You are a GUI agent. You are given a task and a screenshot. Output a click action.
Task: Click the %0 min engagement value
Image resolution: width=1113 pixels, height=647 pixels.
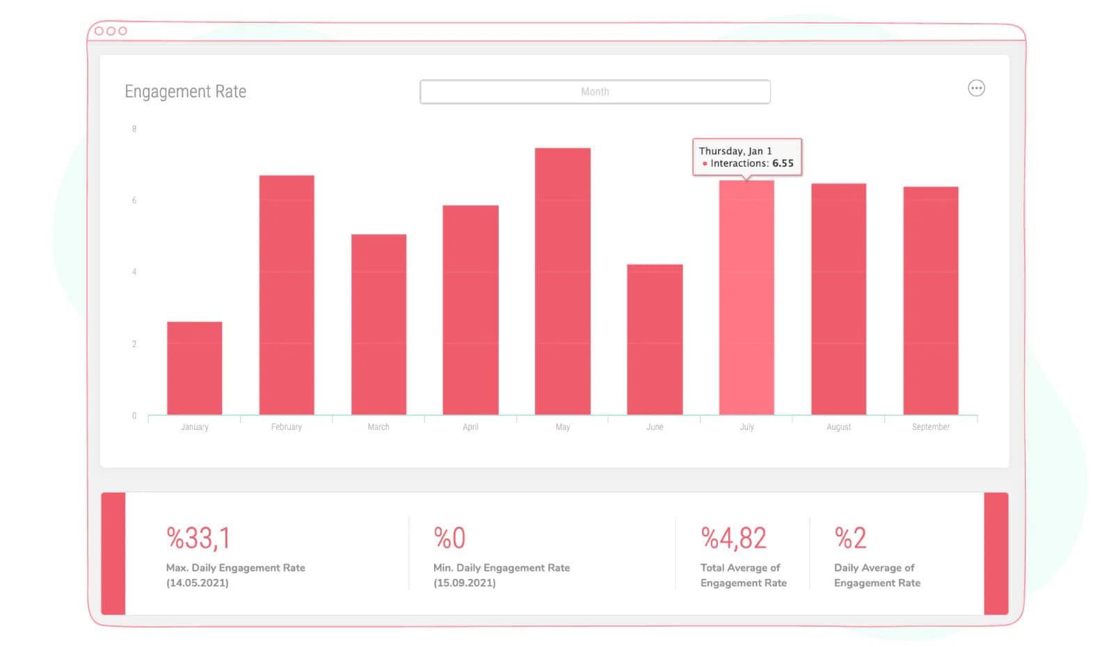(x=449, y=538)
